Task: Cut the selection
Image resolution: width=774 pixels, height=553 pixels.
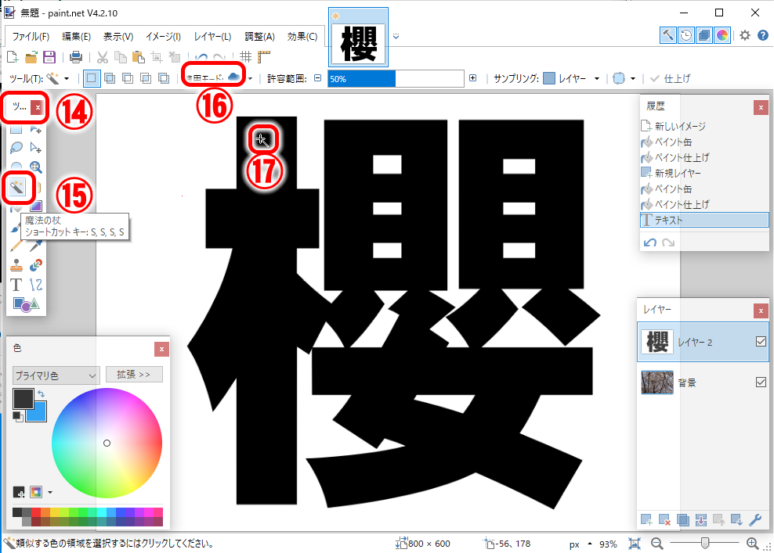Action: click(x=102, y=57)
